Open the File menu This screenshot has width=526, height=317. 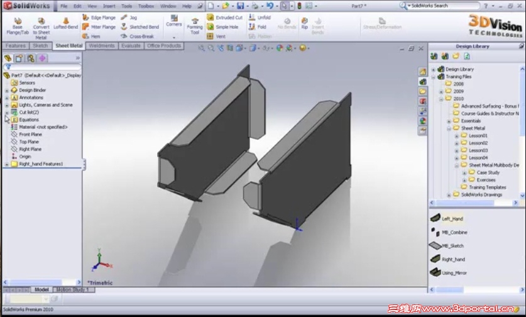point(63,6)
